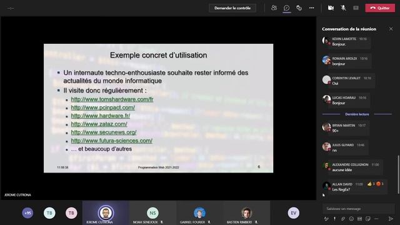Open the reactions icon in top bar

(299, 8)
